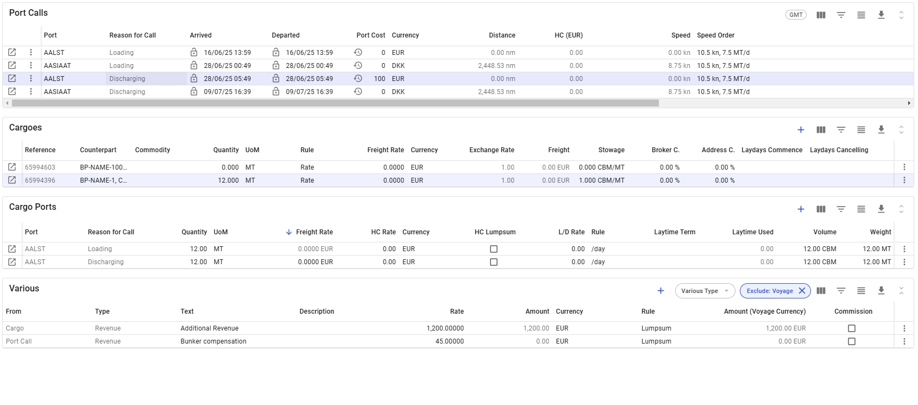Toggle HC Lumpsum for AALST Loading
918x405 pixels.
(494, 249)
